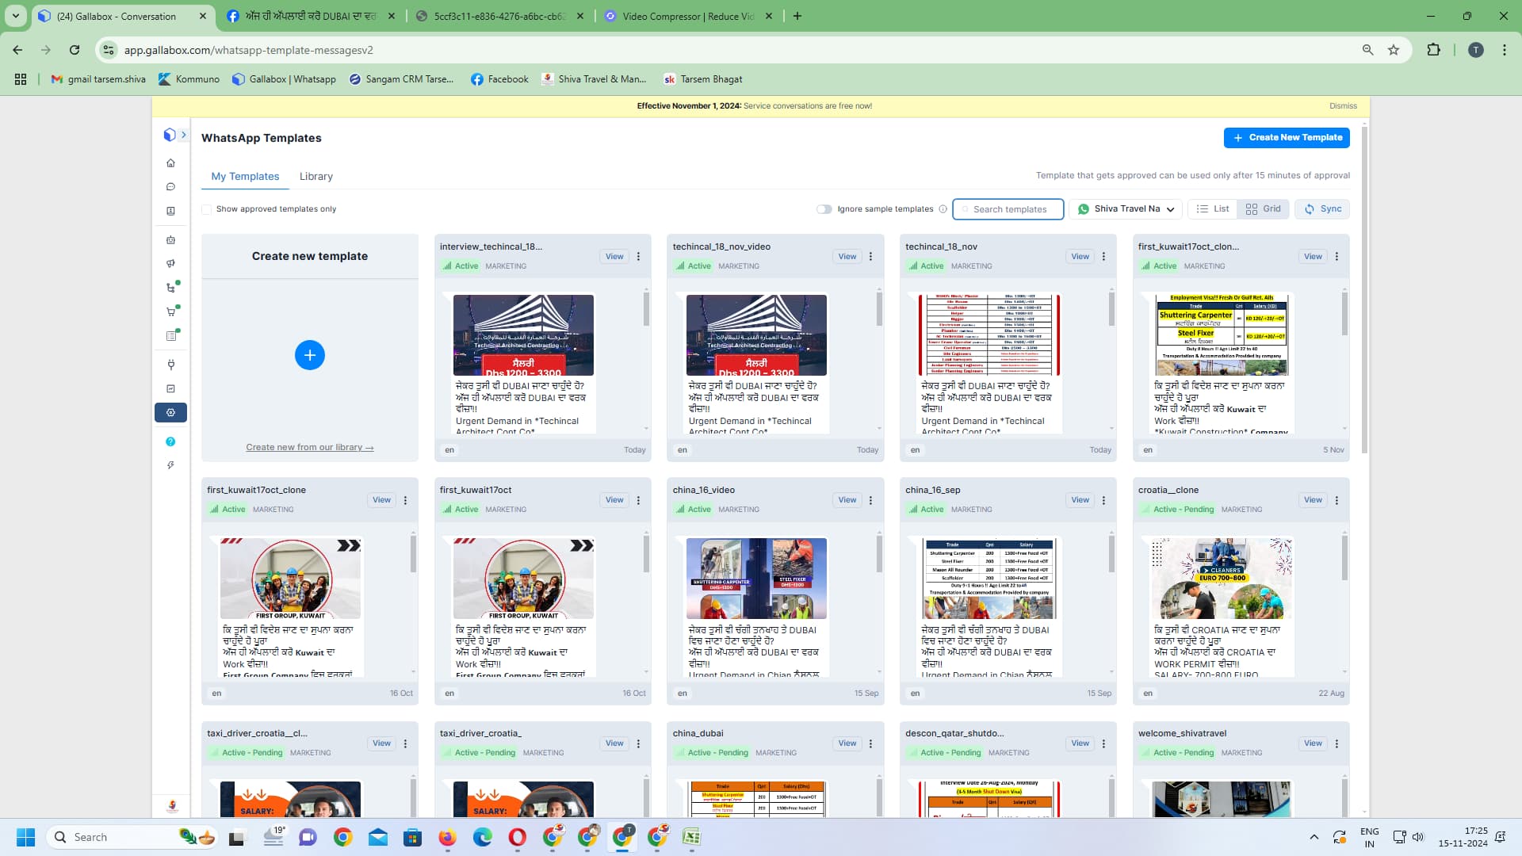Screen dimensions: 1522x856
Task: Open Firefox from the taskbar
Action: pos(447,837)
